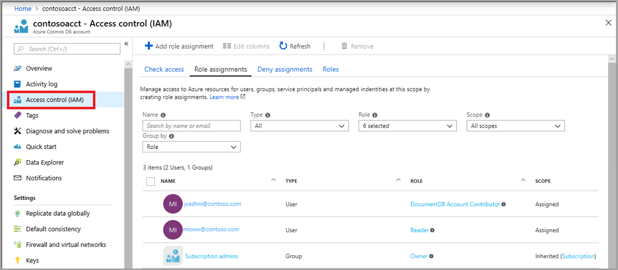Click the Overview icon in the sidebar

[18, 69]
